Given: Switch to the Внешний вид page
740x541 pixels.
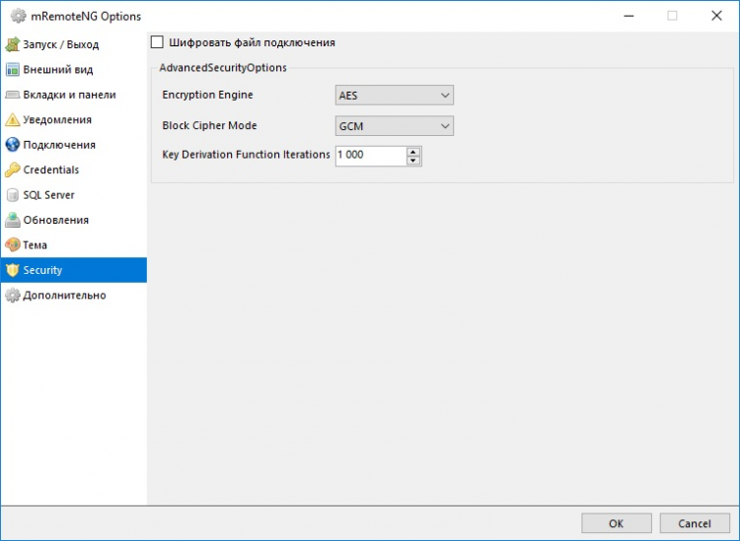Looking at the screenshot, I should tap(58, 69).
